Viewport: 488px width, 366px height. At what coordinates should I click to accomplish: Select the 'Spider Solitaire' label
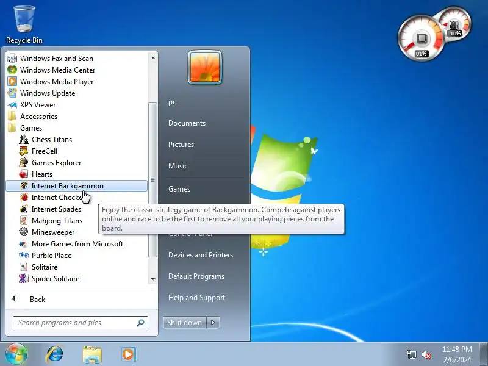(56, 279)
